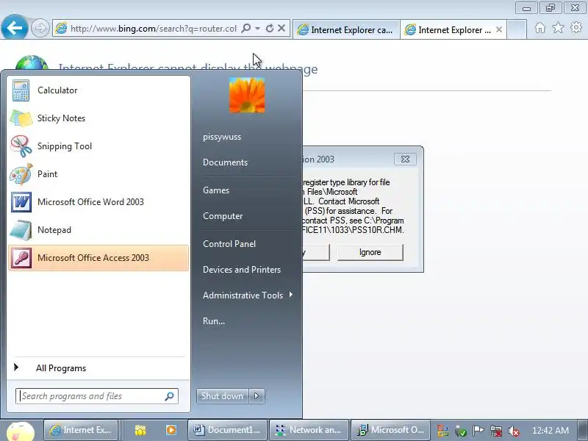Open Microsoft Office Access 2003
The image size is (588, 441).
pyautogui.click(x=98, y=258)
